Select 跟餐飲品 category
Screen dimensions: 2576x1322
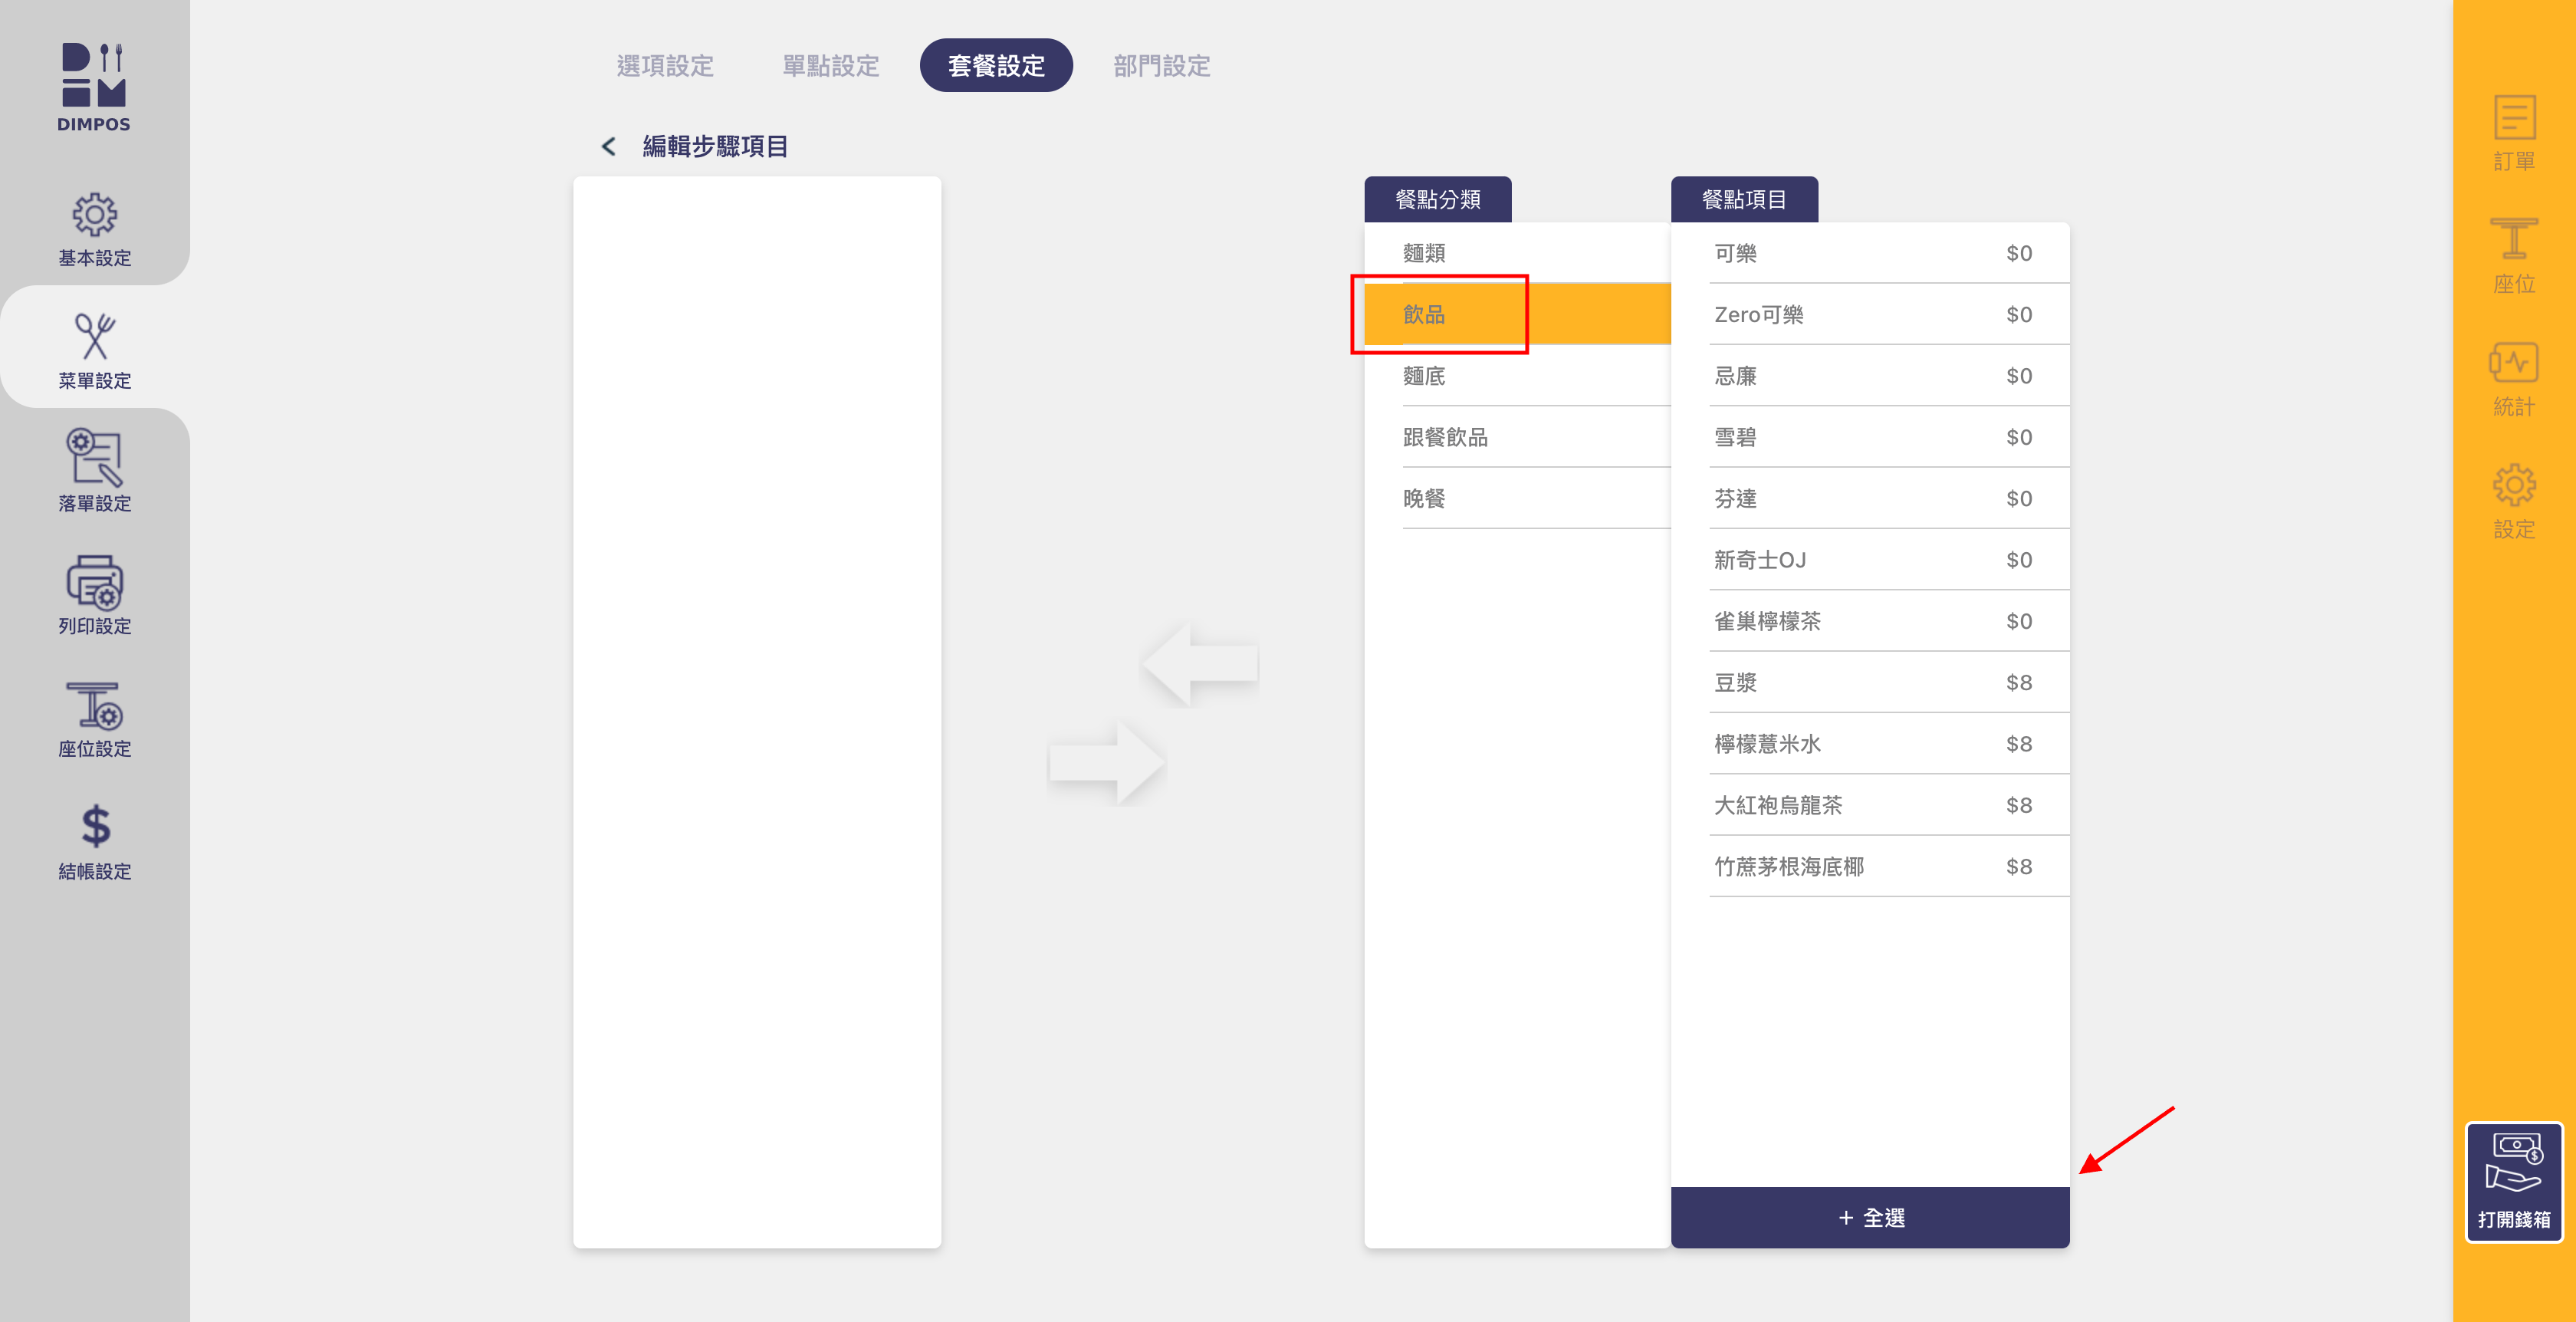1445,437
